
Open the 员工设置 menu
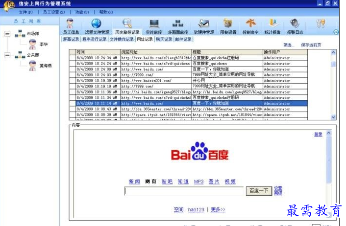point(53,12)
